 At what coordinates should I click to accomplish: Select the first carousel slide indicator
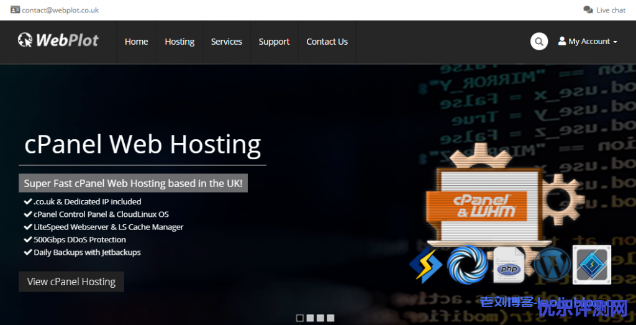click(300, 318)
